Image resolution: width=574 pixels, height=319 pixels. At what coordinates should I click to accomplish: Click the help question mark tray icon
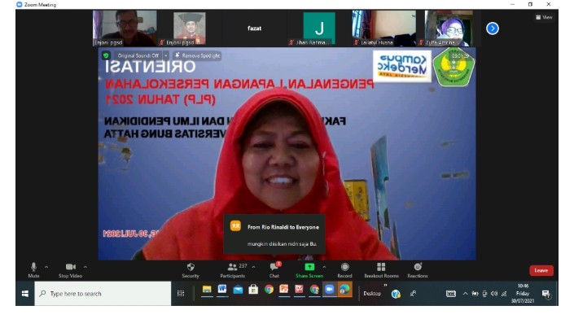(396, 294)
